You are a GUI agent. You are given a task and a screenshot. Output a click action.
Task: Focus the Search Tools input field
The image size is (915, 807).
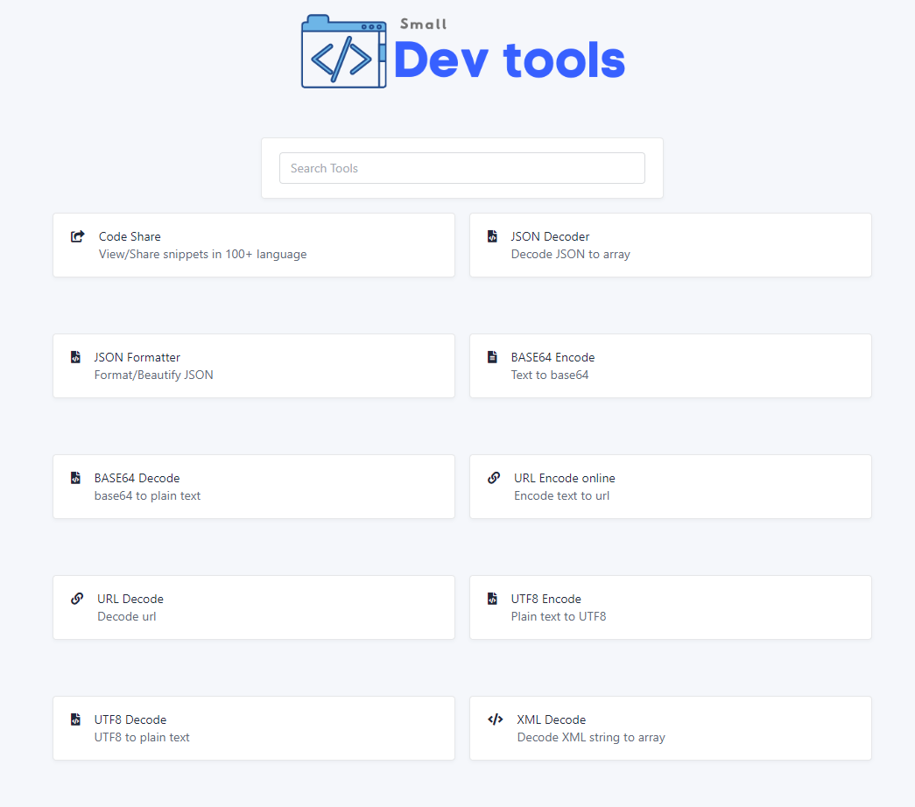tap(461, 168)
